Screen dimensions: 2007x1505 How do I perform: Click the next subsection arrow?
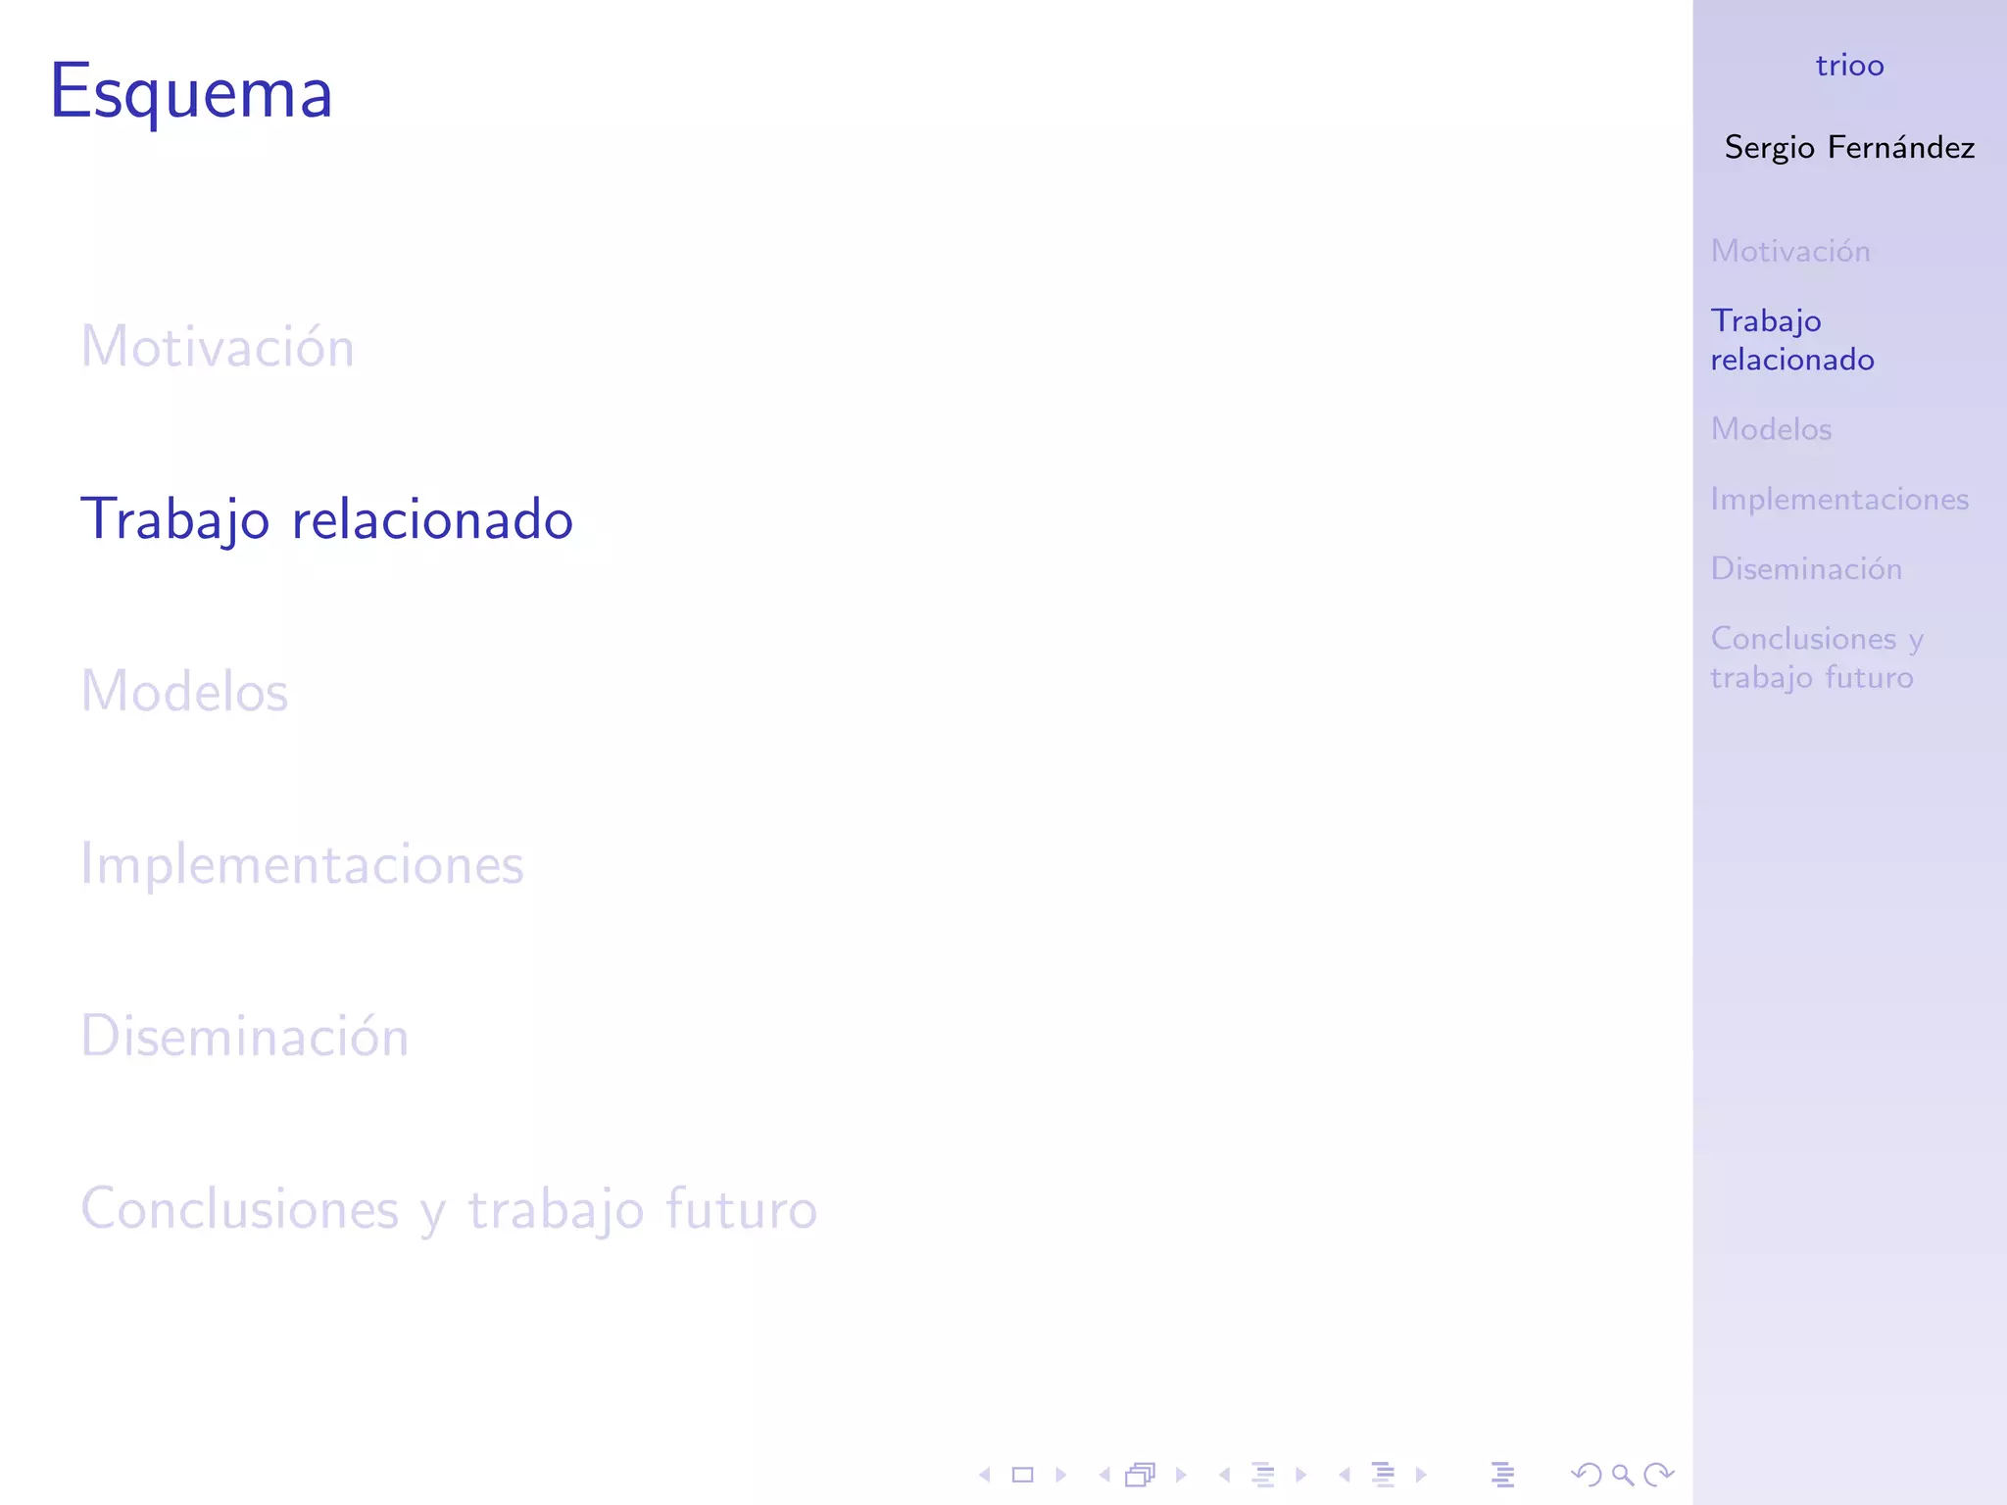click(x=1300, y=1475)
